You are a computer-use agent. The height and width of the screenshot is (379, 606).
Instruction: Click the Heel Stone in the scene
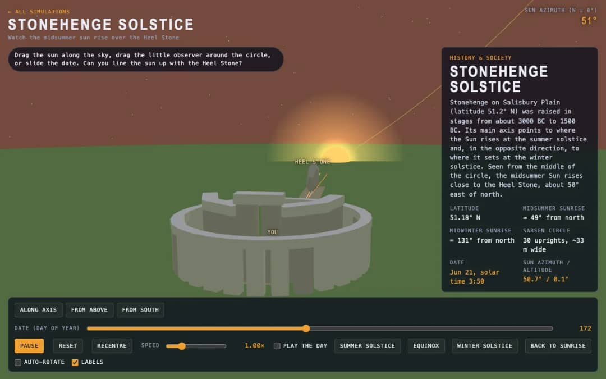pos(313,178)
